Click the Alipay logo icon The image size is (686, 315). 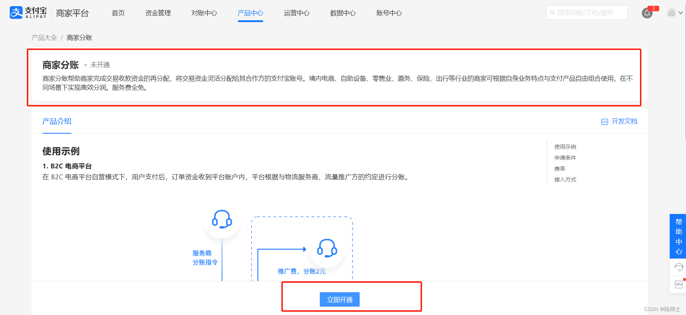coord(16,13)
